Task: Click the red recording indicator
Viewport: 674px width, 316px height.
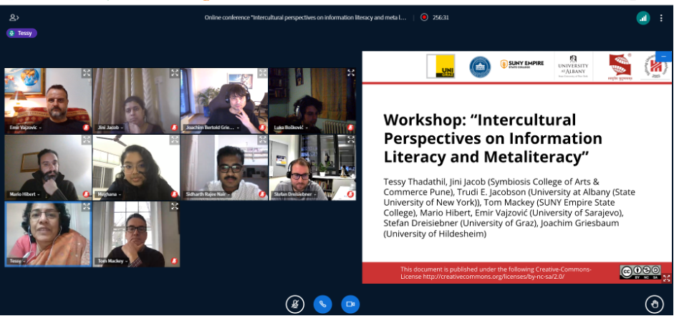Action: pyautogui.click(x=424, y=17)
